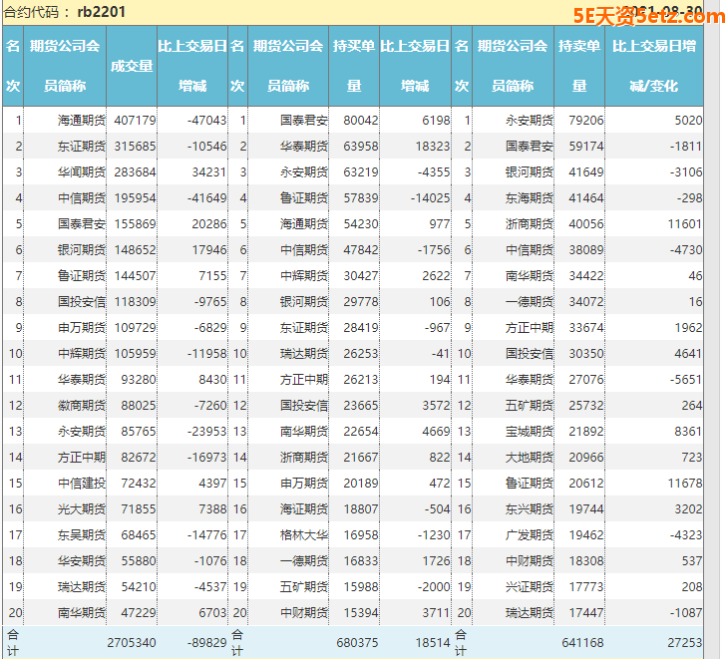727x659 pixels.
Task: Select 海通期货 in the volume ranking row 1
Action: point(82,120)
